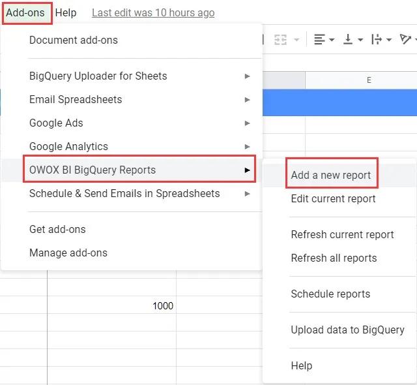Click the horizontal align icon
This screenshot has height=385, width=417.
319,39
